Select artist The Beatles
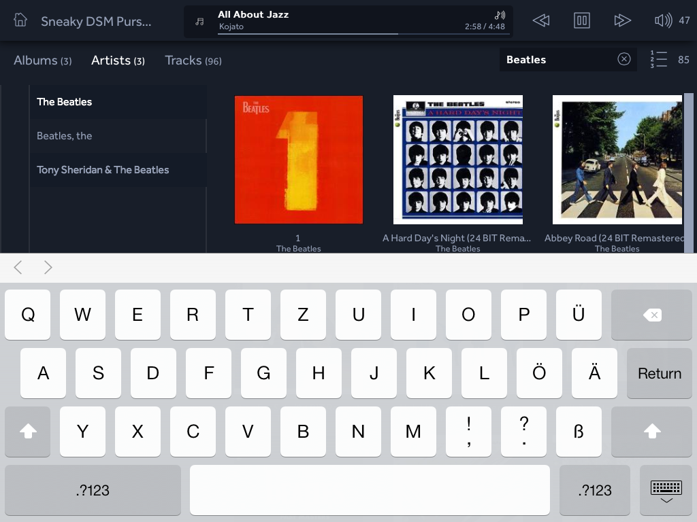697x522 pixels. (118, 102)
